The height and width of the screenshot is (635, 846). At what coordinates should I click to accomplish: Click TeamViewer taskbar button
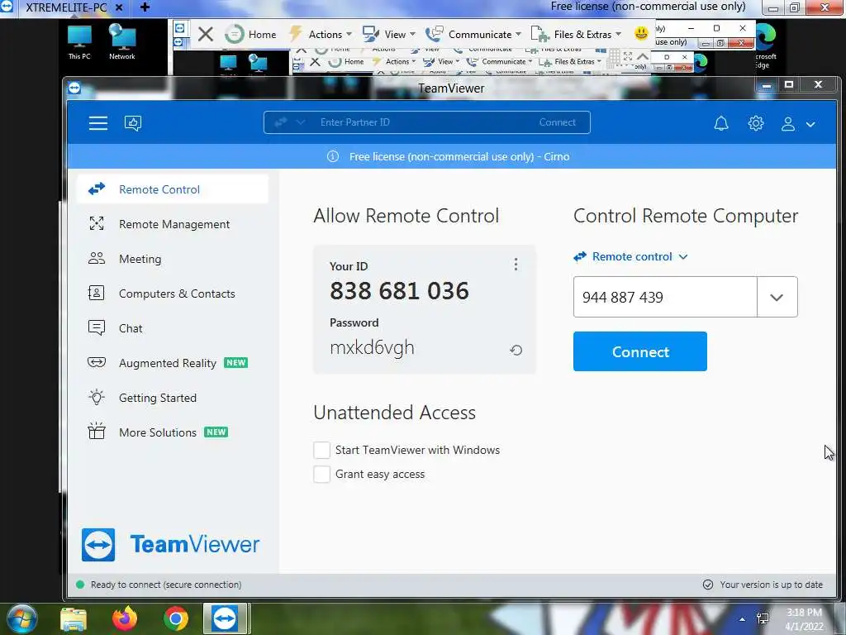click(x=225, y=618)
